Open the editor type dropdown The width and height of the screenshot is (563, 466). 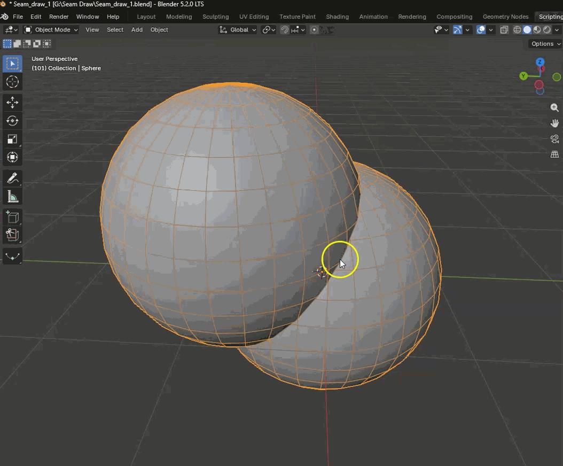(x=11, y=30)
